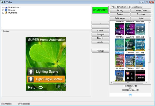Click the 0009.bmp file name
Screen dimensions: 155x106
(140, 37)
